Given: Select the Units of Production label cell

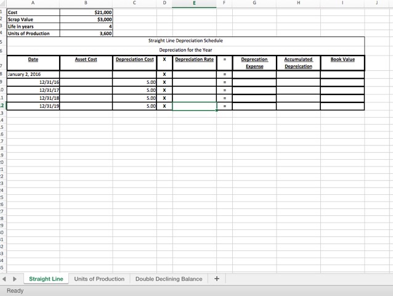Looking at the screenshot, I should tap(33, 33).
